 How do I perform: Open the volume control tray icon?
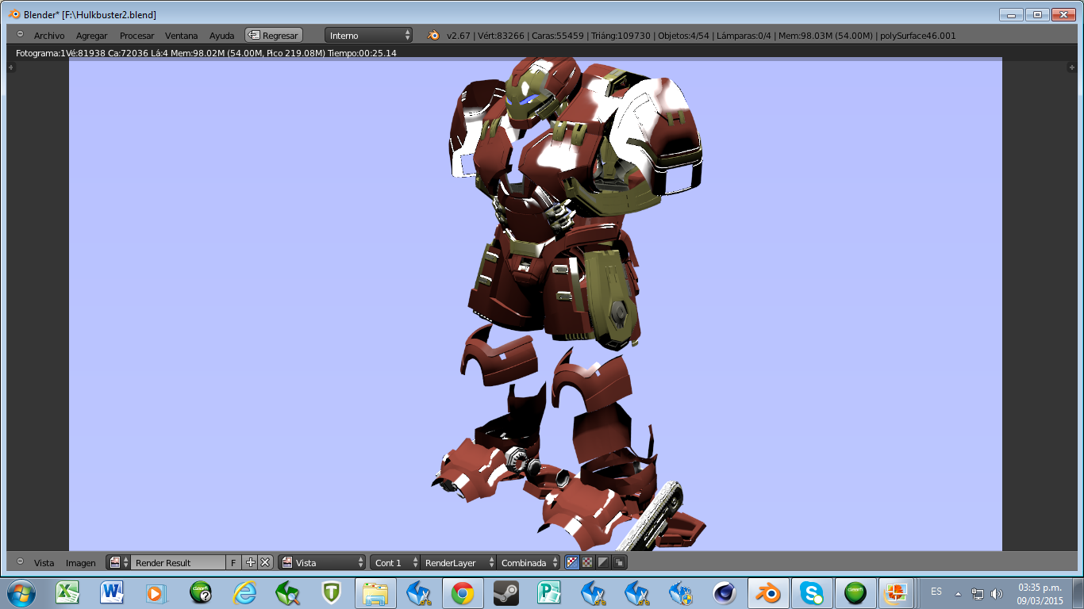(x=997, y=593)
